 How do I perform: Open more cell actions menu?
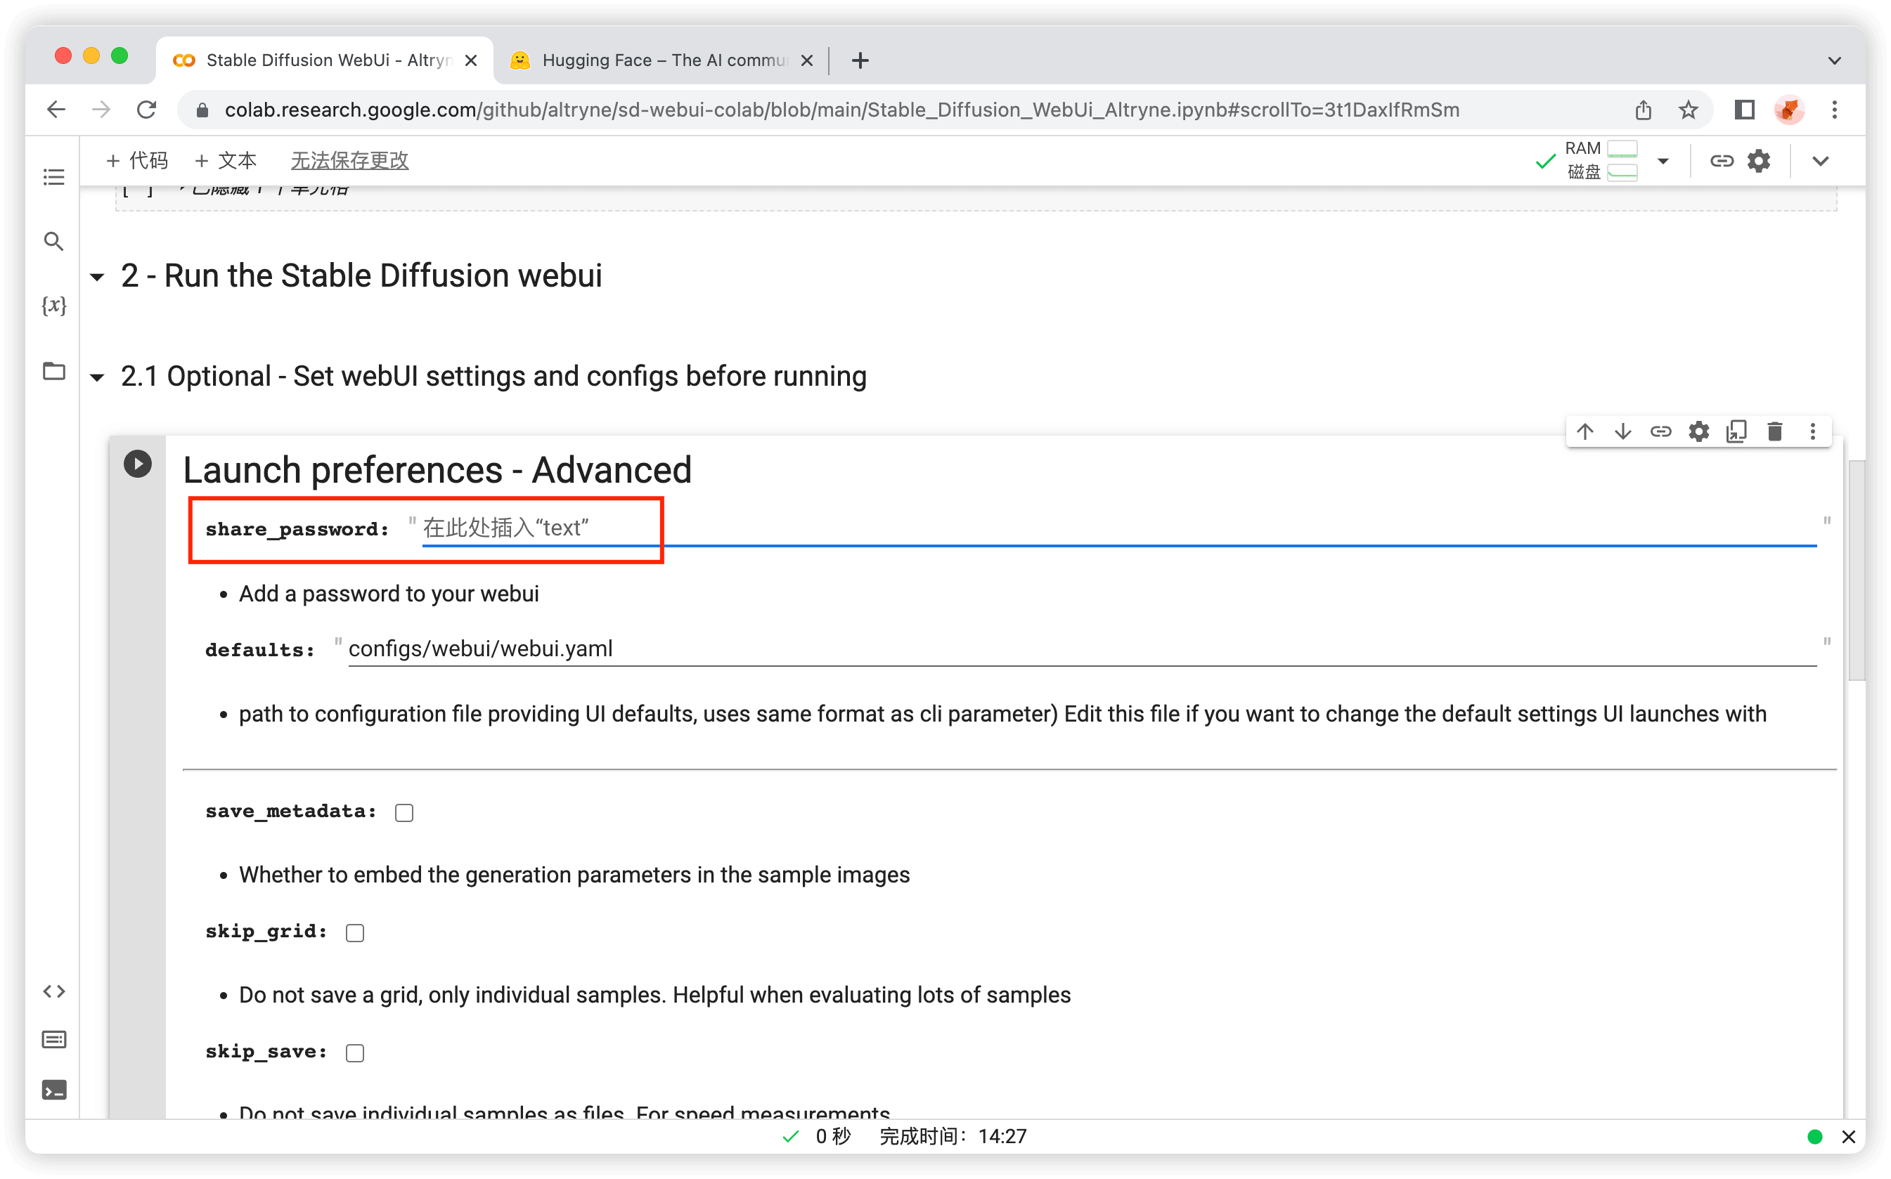click(x=1812, y=431)
